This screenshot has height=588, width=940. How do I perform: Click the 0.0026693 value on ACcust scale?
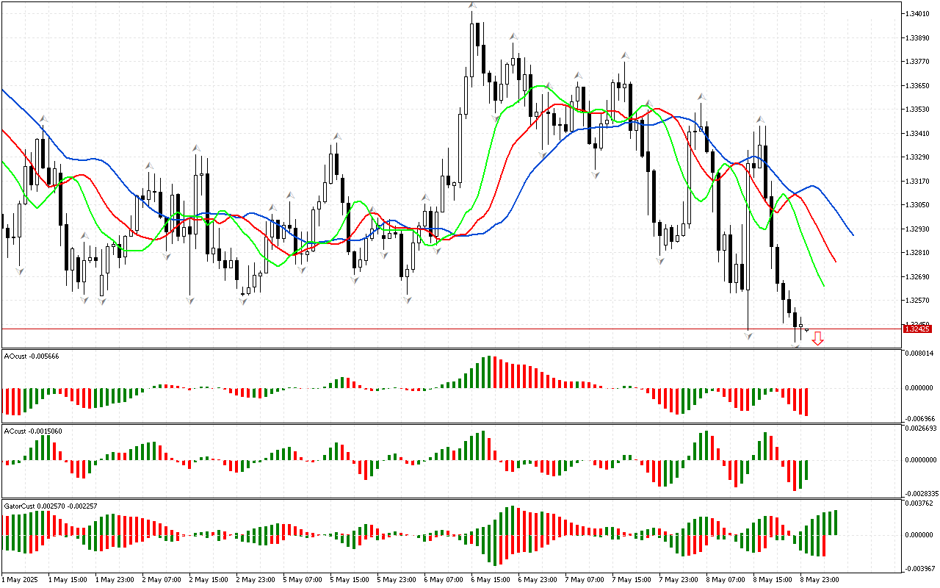point(919,428)
